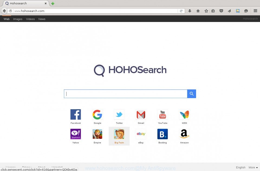The image size is (260, 171).
Task: Open the Facebook shortcut icon
Action: 76,114
